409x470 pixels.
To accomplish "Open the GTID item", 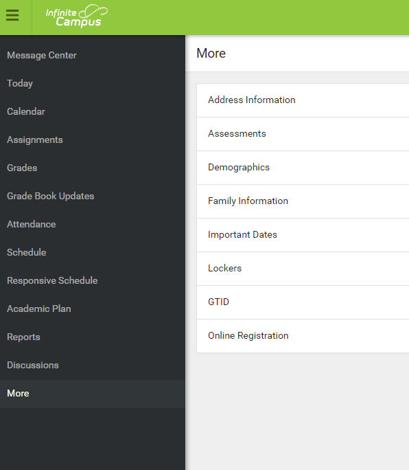I will click(303, 302).
